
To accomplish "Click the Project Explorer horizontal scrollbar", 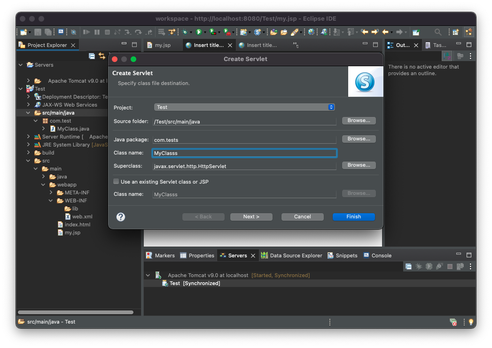I will pyautogui.click(x=76, y=312).
